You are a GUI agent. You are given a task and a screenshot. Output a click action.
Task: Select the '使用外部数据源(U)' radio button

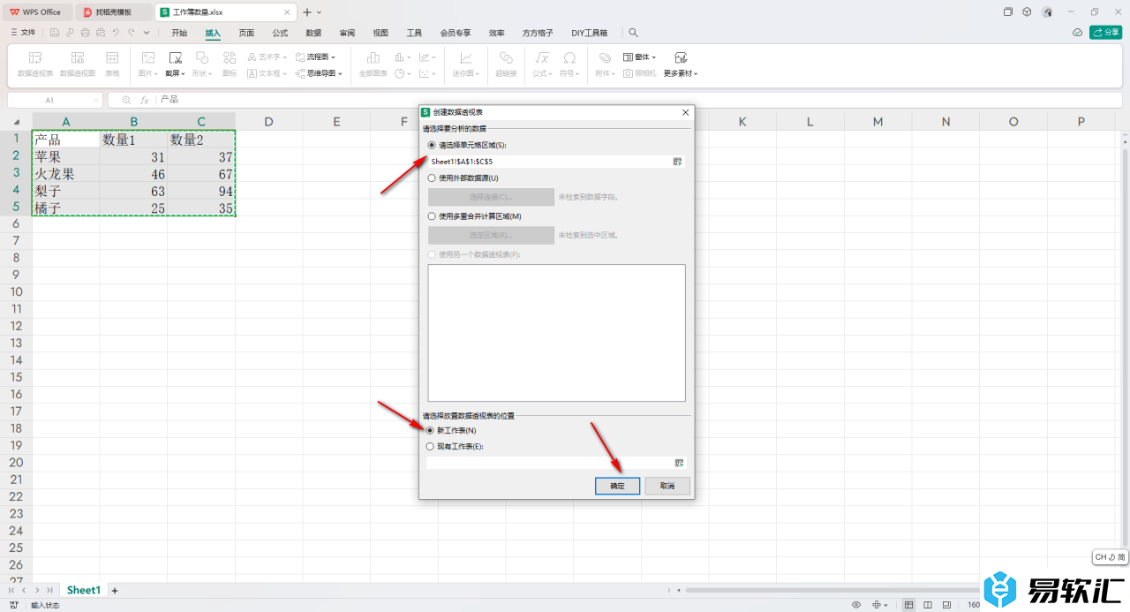click(x=432, y=178)
